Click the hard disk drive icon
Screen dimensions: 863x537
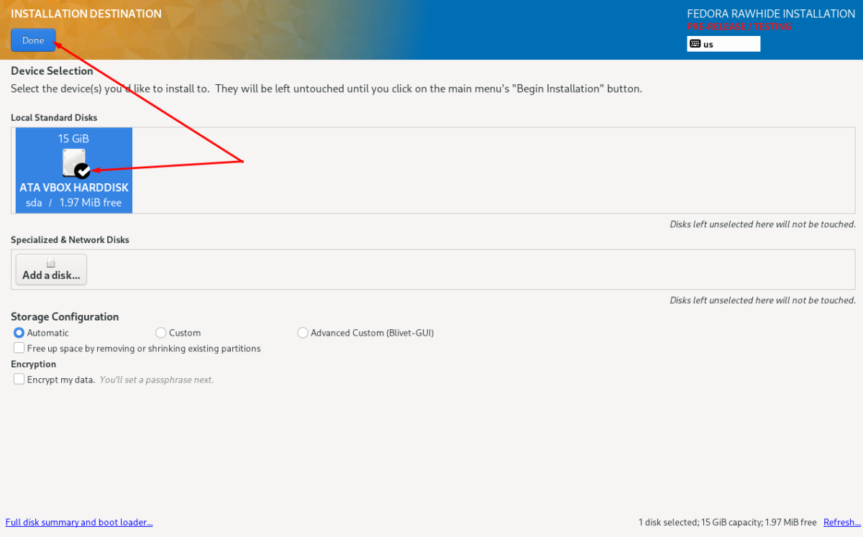[x=74, y=162]
